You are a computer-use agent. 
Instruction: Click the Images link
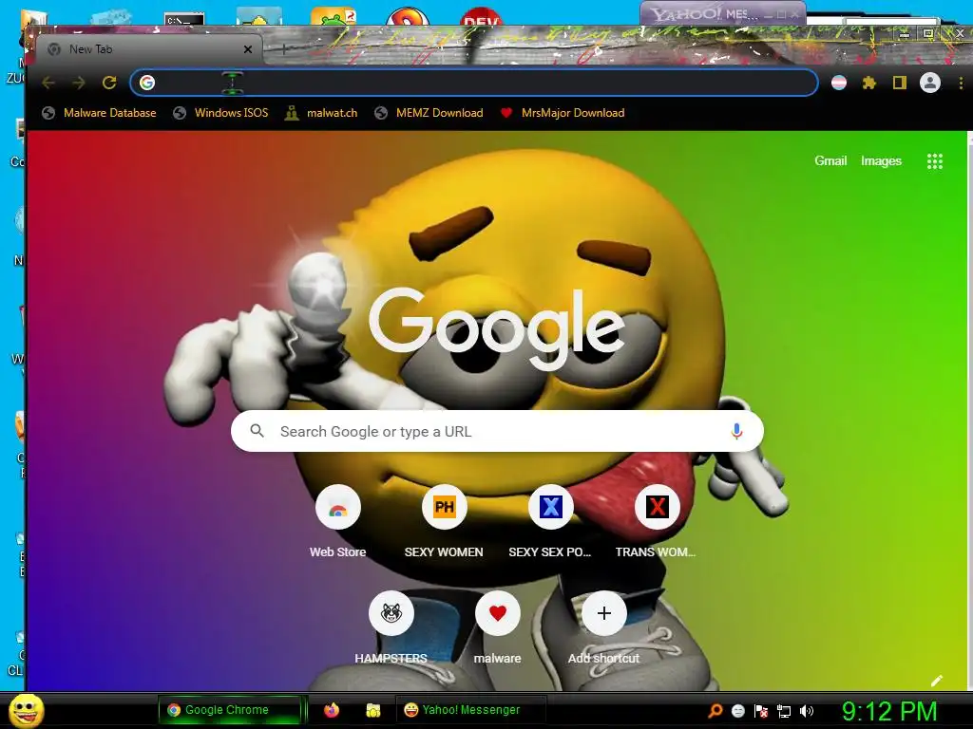tap(881, 161)
